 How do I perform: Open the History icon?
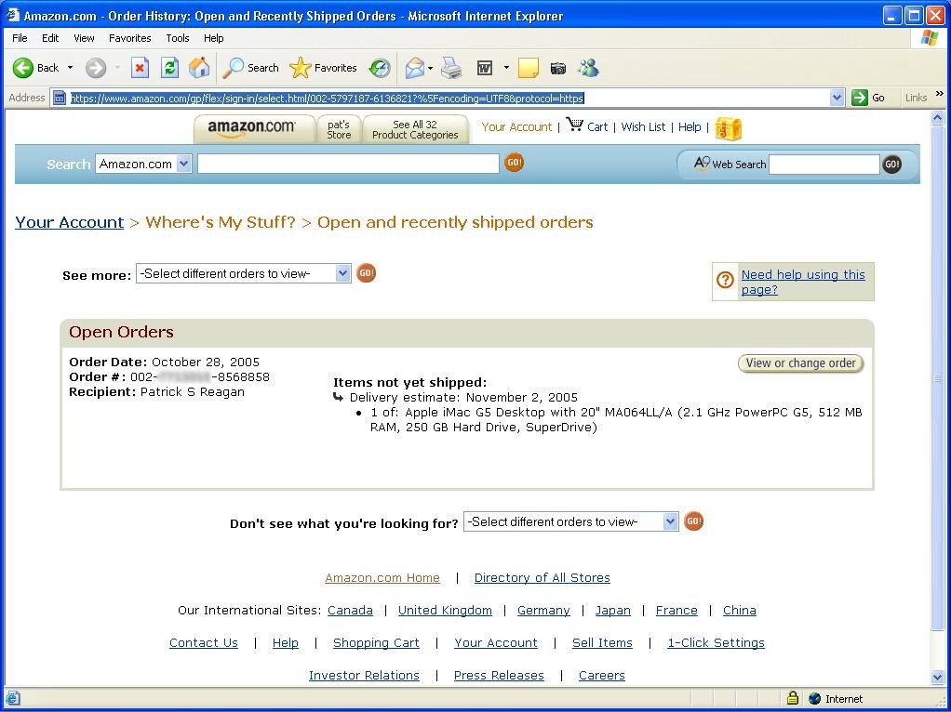(381, 68)
